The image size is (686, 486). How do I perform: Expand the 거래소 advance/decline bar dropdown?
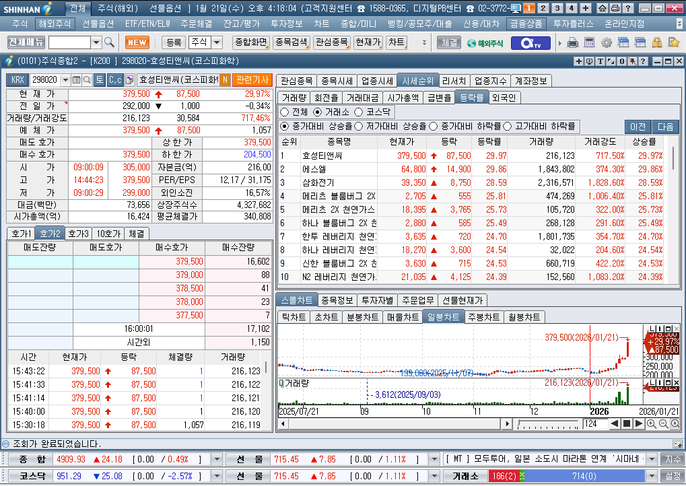click(652, 476)
